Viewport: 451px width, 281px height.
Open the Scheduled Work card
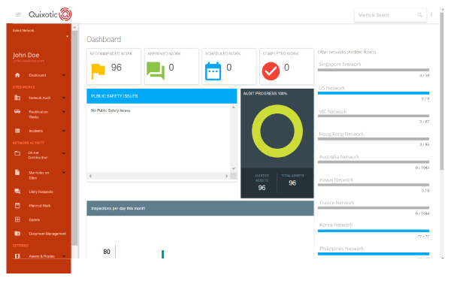pos(229,66)
